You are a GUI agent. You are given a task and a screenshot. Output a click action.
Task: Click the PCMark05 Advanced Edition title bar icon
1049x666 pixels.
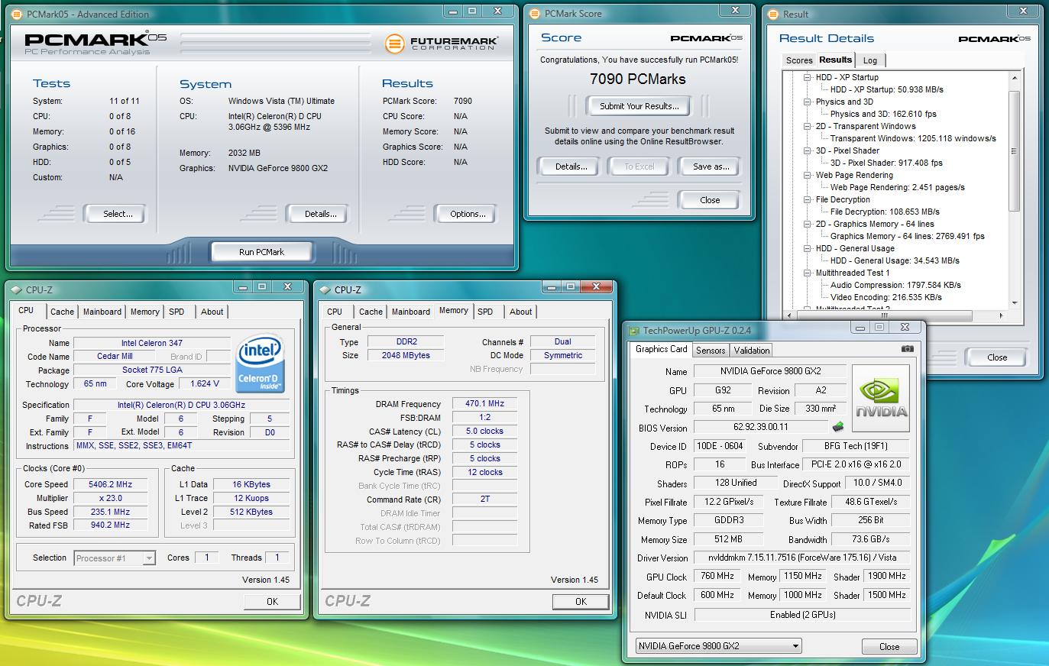click(x=18, y=14)
